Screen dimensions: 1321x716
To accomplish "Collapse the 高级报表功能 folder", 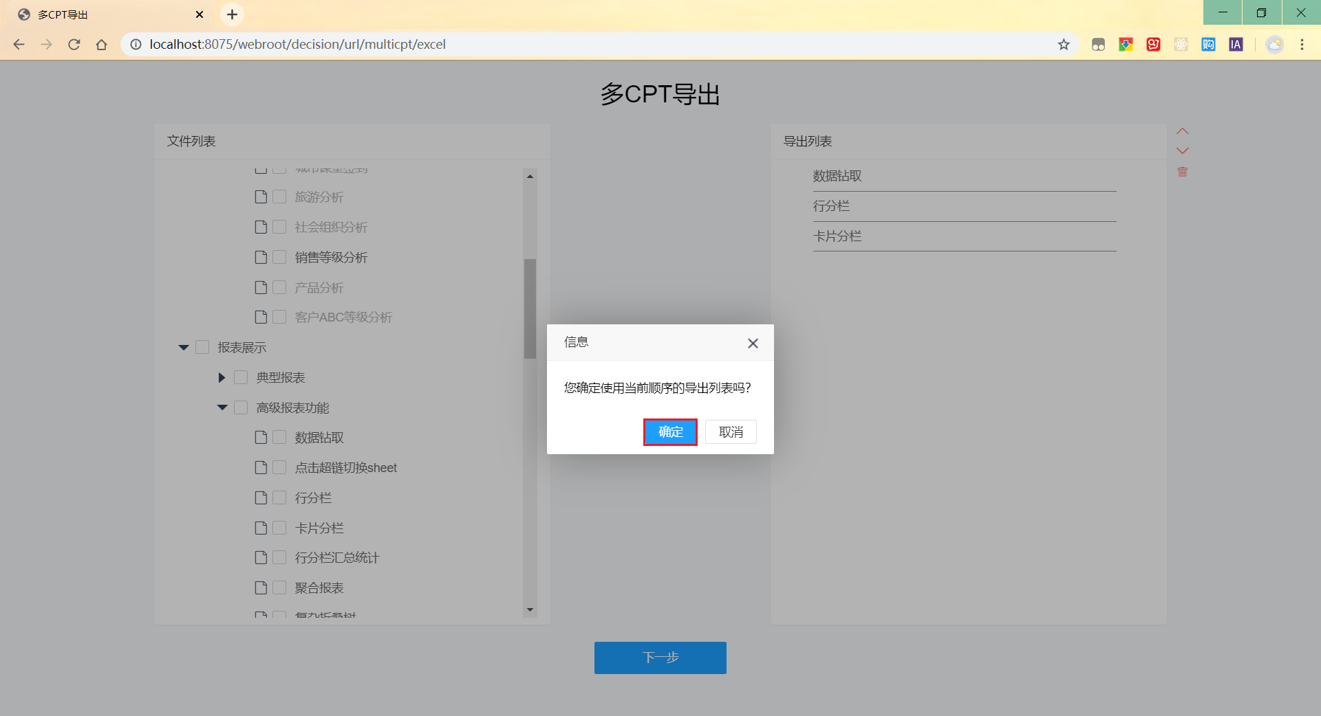I will 222,407.
